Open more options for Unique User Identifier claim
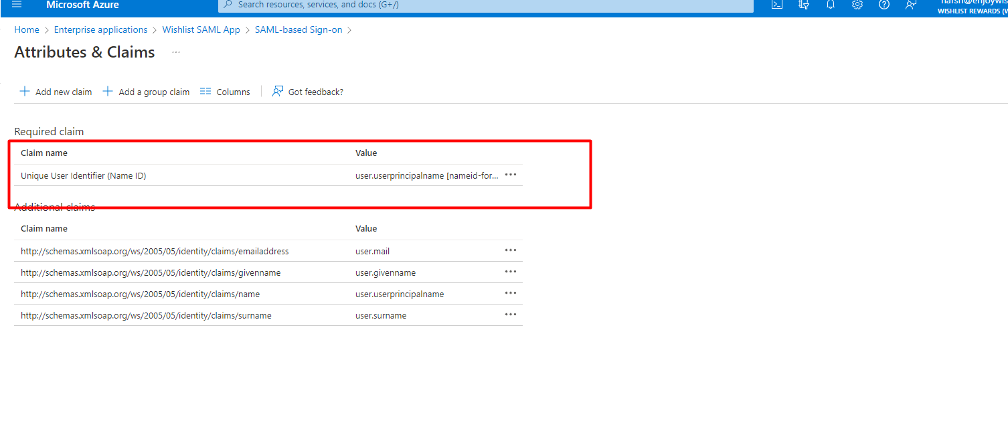Viewport: 1008px width, 433px height. point(511,175)
